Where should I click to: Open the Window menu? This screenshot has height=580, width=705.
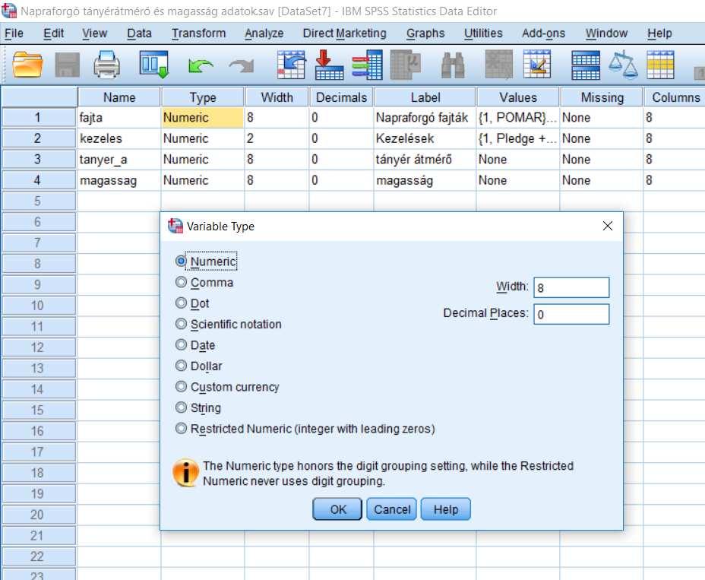pyautogui.click(x=606, y=33)
